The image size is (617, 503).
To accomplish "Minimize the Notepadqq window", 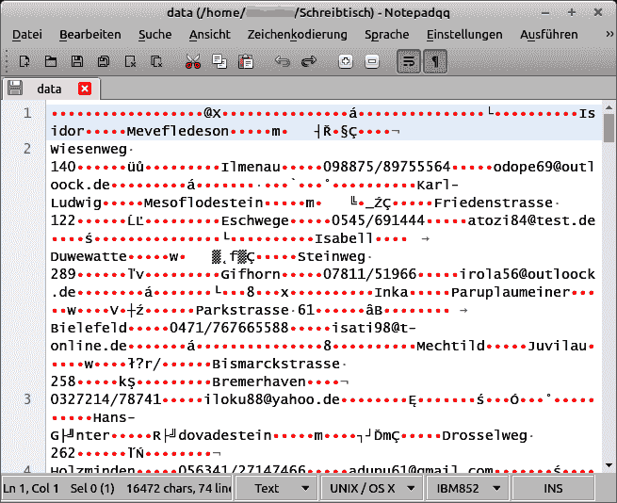I will [x=545, y=12].
